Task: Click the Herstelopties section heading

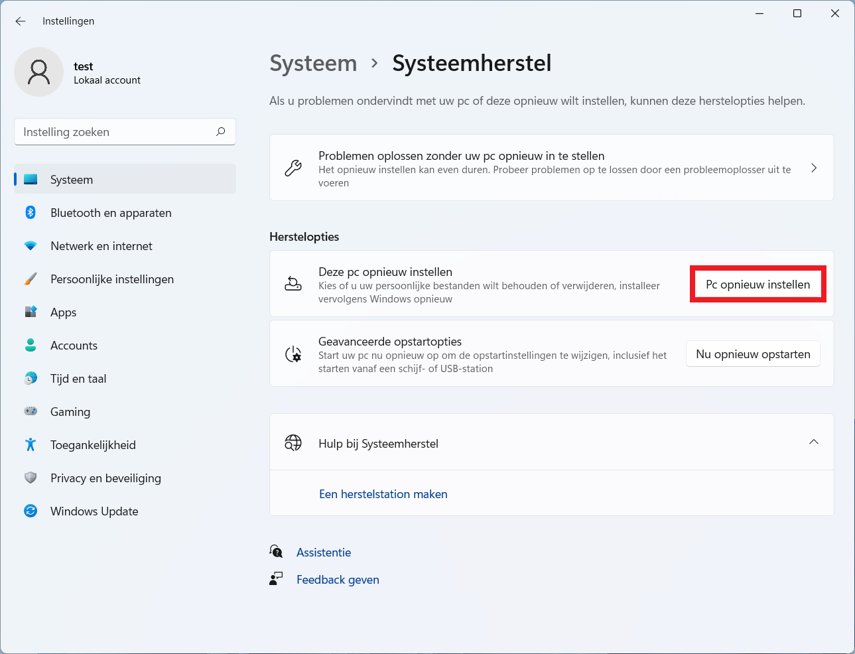Action: 304,236
